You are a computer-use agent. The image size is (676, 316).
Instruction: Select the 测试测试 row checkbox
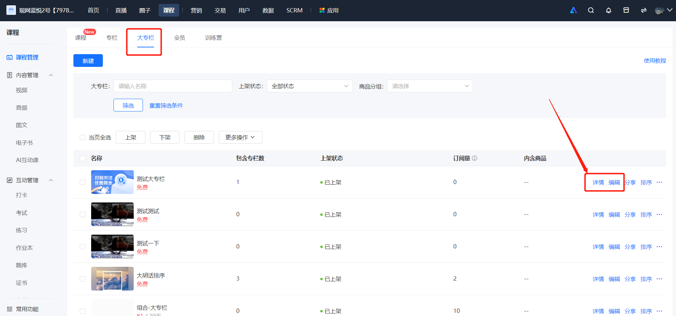point(83,214)
